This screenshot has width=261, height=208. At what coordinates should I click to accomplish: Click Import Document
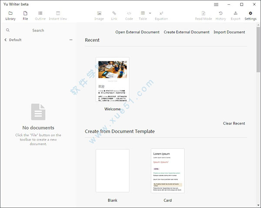pos(229,32)
